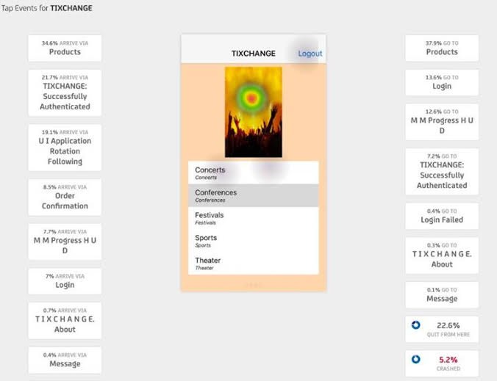497x381 pixels.
Task: Click the Tap Events for TIXCHANGE heading
Action: point(46,8)
